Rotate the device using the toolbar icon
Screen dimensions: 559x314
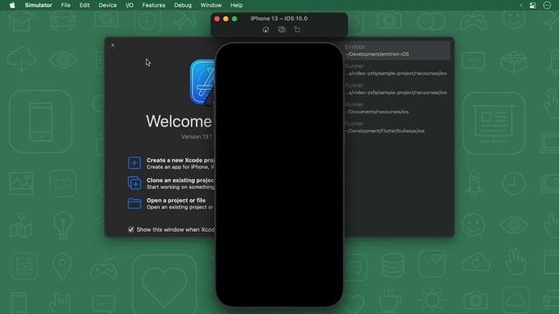point(297,30)
